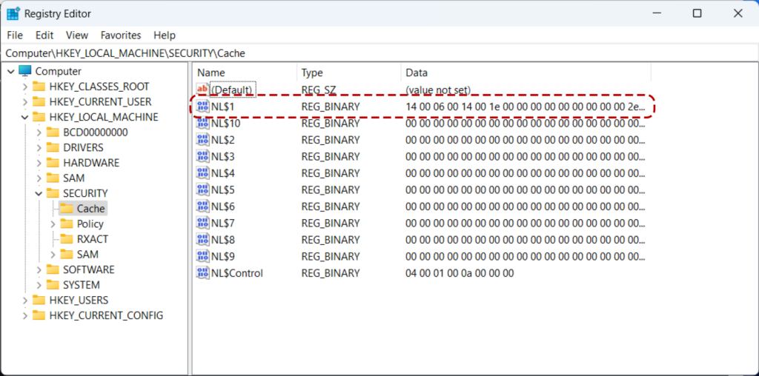Minimize the Registry Editor window
Screen dimensions: 759x376
pyautogui.click(x=657, y=13)
